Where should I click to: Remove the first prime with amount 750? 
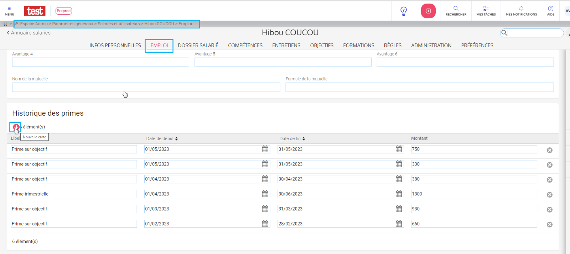tap(549, 150)
